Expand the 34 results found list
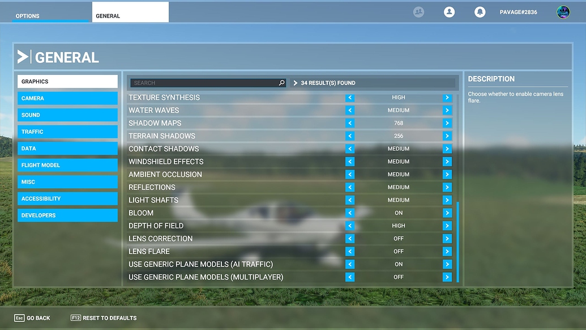586x330 pixels. [297, 82]
